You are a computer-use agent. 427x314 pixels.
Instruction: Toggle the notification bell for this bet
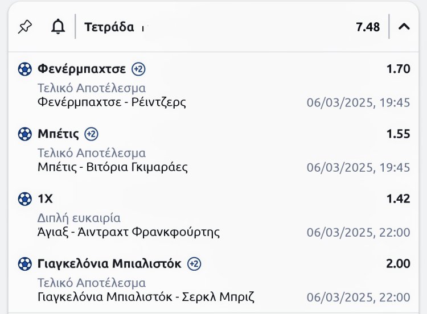pos(58,27)
